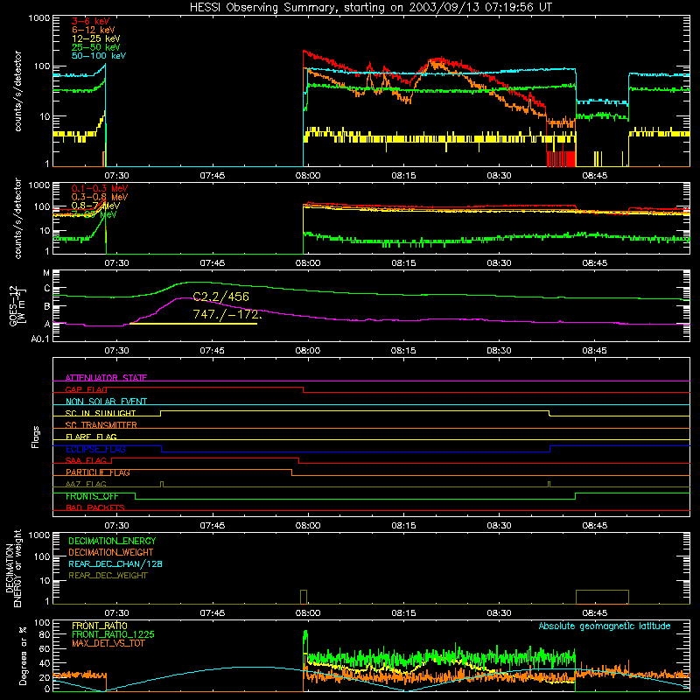Click the vertical Flags axis title

click(36, 437)
